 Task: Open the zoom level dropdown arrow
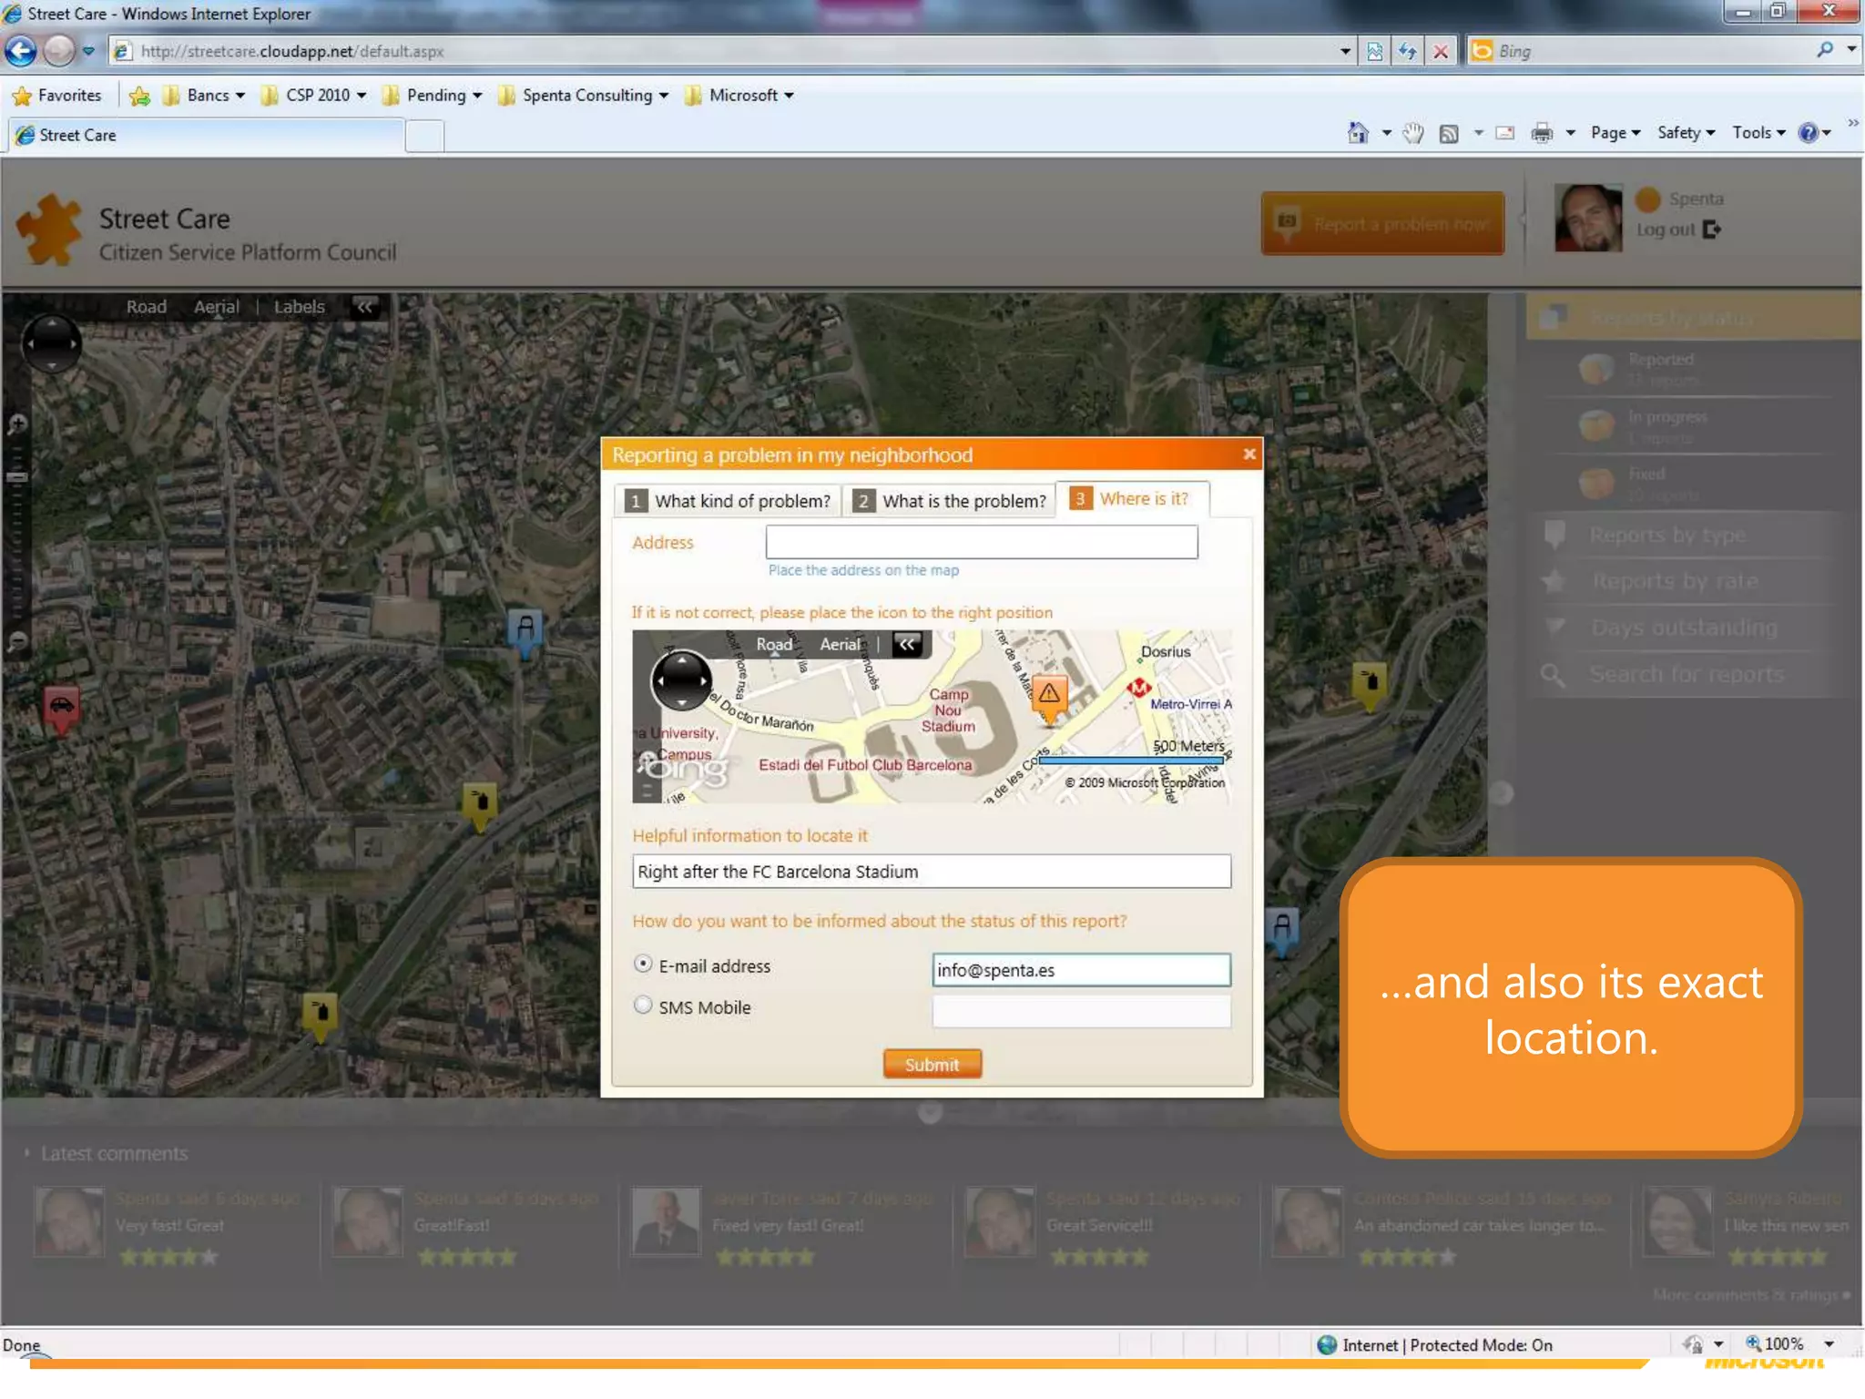tap(1829, 1343)
